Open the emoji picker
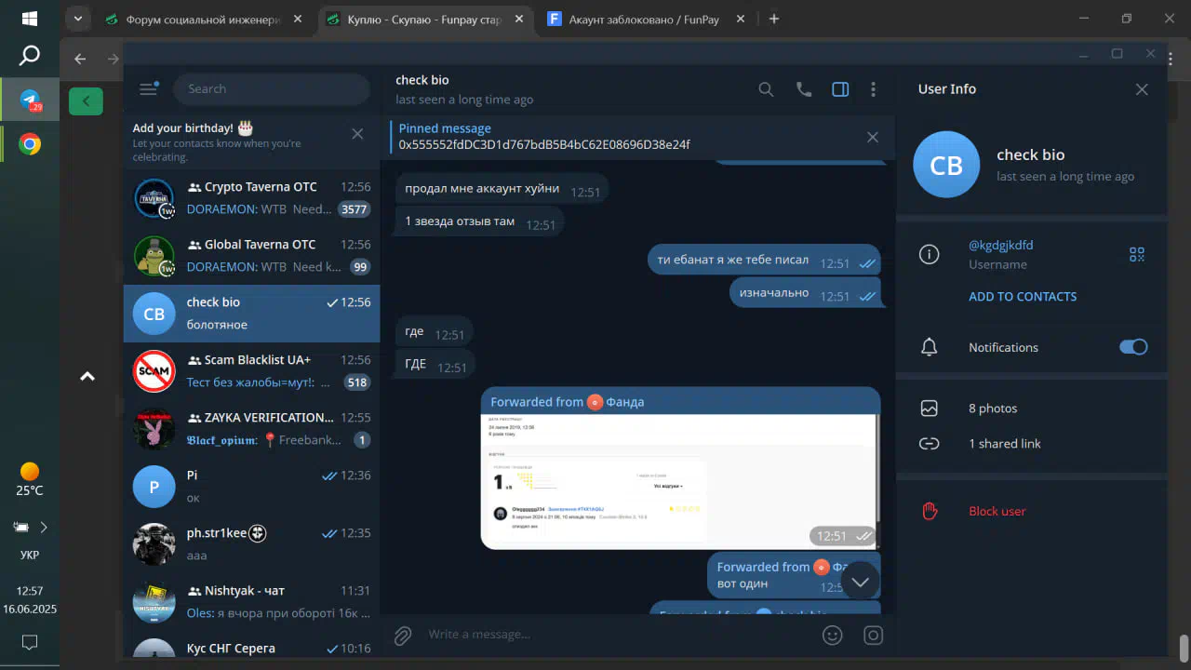This screenshot has width=1191, height=670. [x=833, y=636]
